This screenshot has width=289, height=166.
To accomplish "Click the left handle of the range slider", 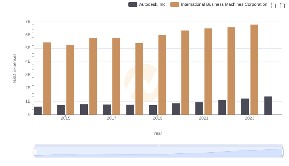I will point(35,152).
